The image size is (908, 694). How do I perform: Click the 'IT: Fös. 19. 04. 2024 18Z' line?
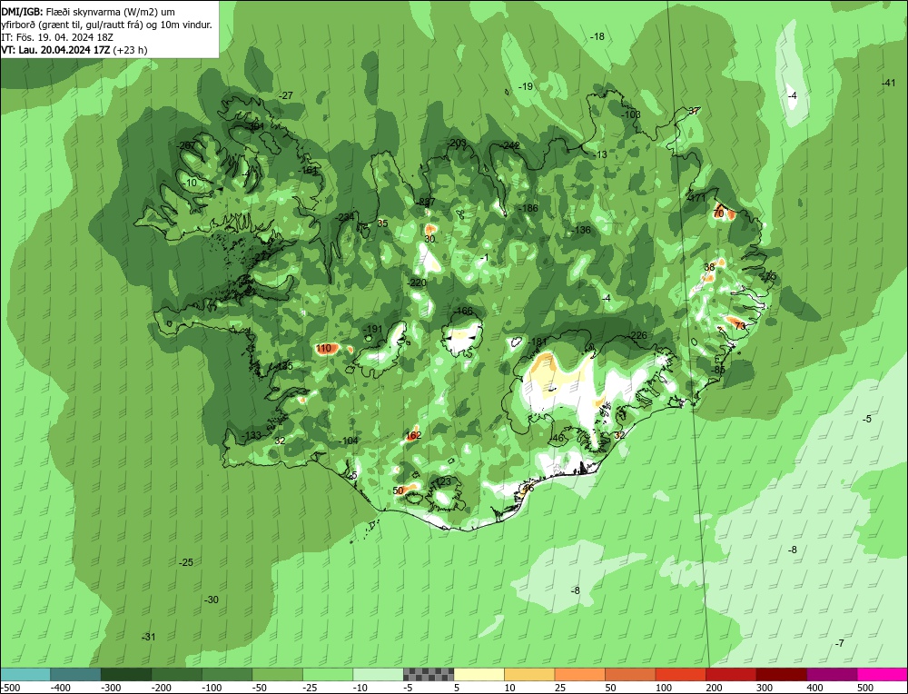click(x=57, y=37)
